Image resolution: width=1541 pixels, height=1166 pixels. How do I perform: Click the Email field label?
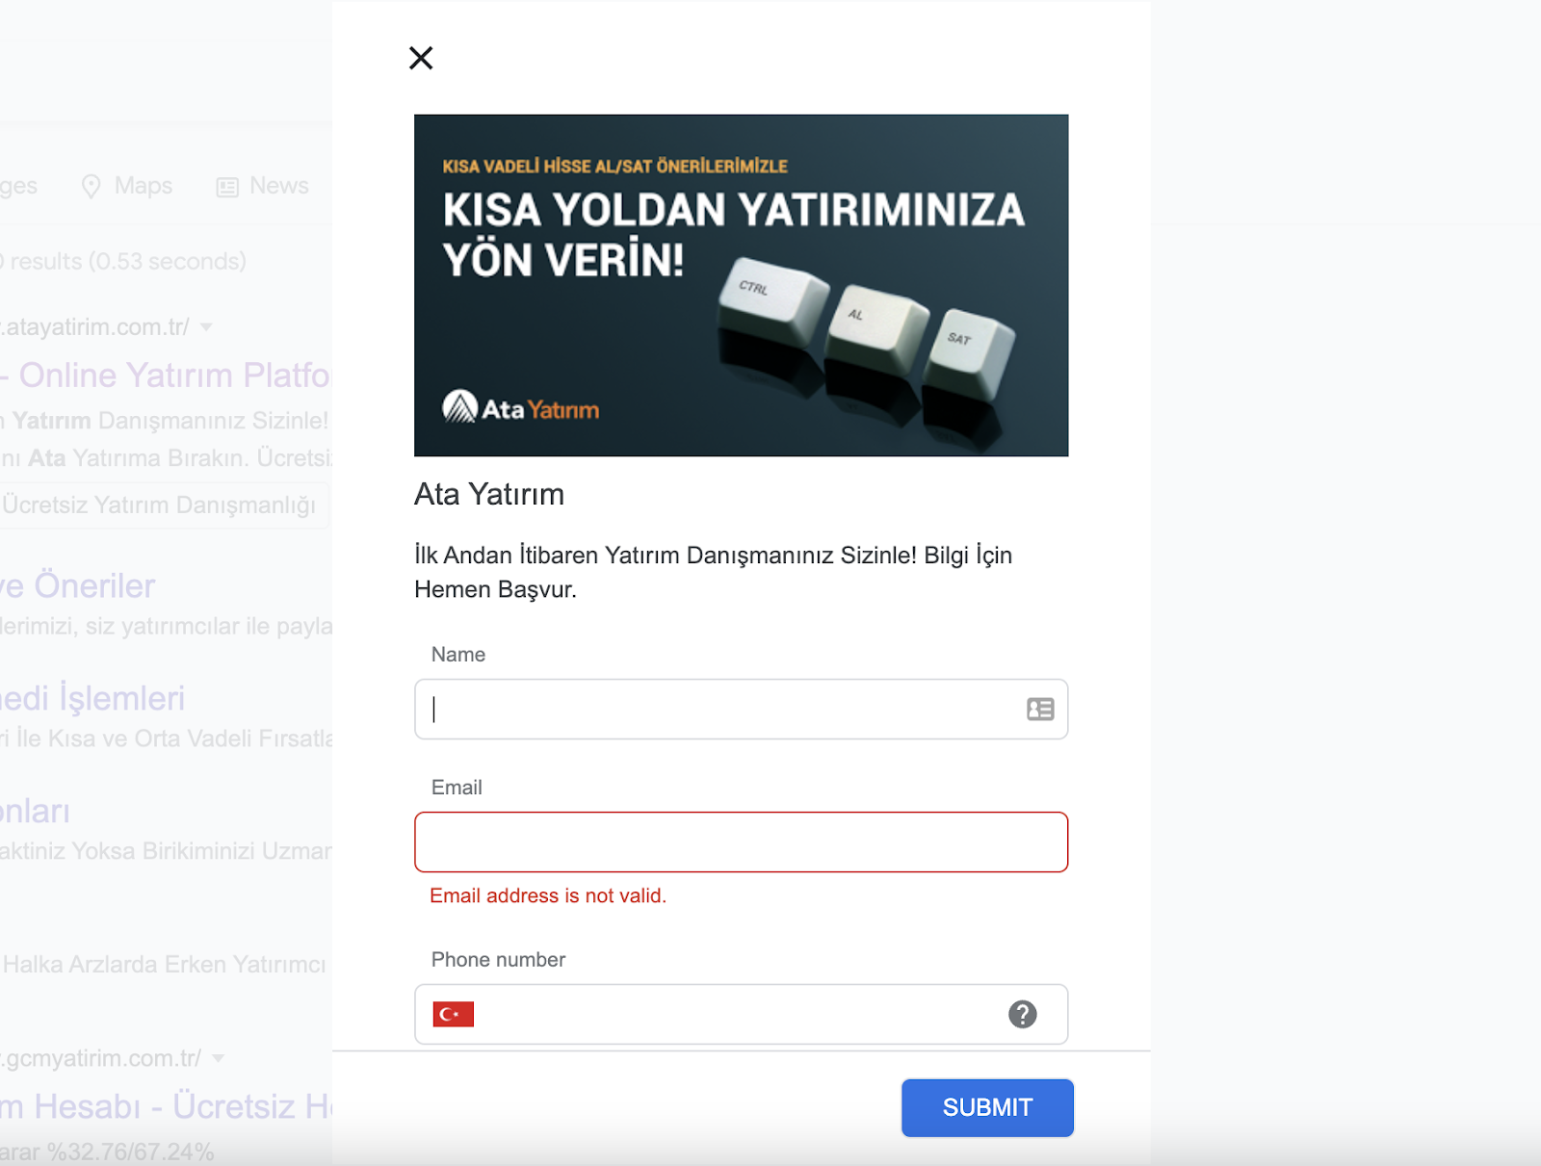pos(457,788)
